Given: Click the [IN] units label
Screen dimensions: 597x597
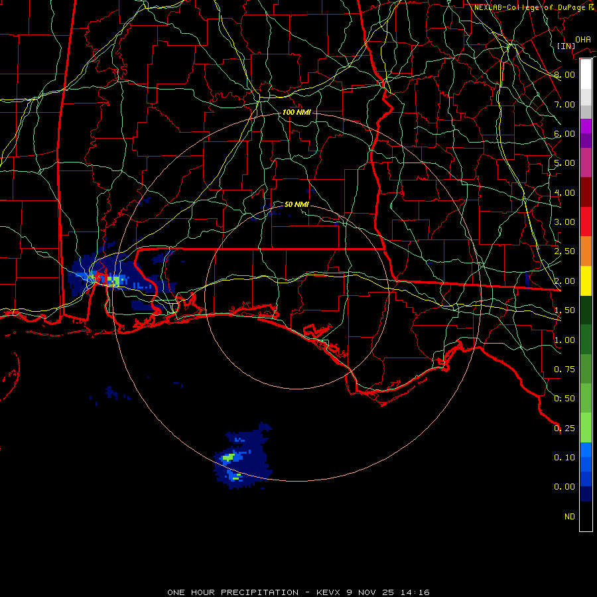Looking at the screenshot, I should (x=566, y=46).
